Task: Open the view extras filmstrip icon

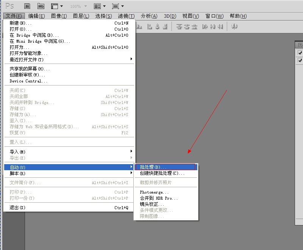Action: 57,6
